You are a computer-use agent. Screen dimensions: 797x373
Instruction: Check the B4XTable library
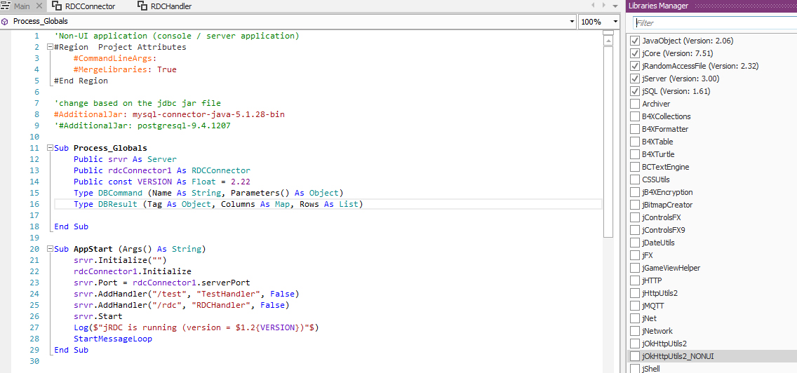(x=634, y=142)
